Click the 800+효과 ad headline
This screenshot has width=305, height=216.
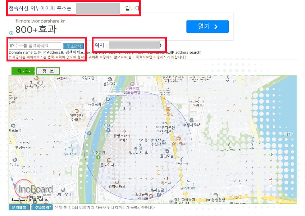[x=36, y=29]
